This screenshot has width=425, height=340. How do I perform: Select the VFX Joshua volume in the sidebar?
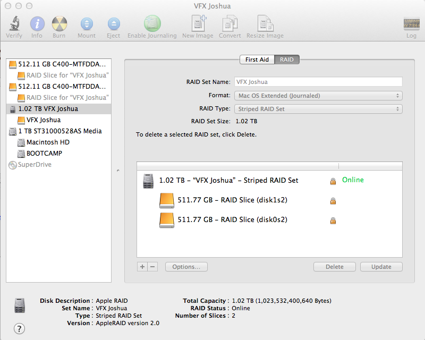58,120
